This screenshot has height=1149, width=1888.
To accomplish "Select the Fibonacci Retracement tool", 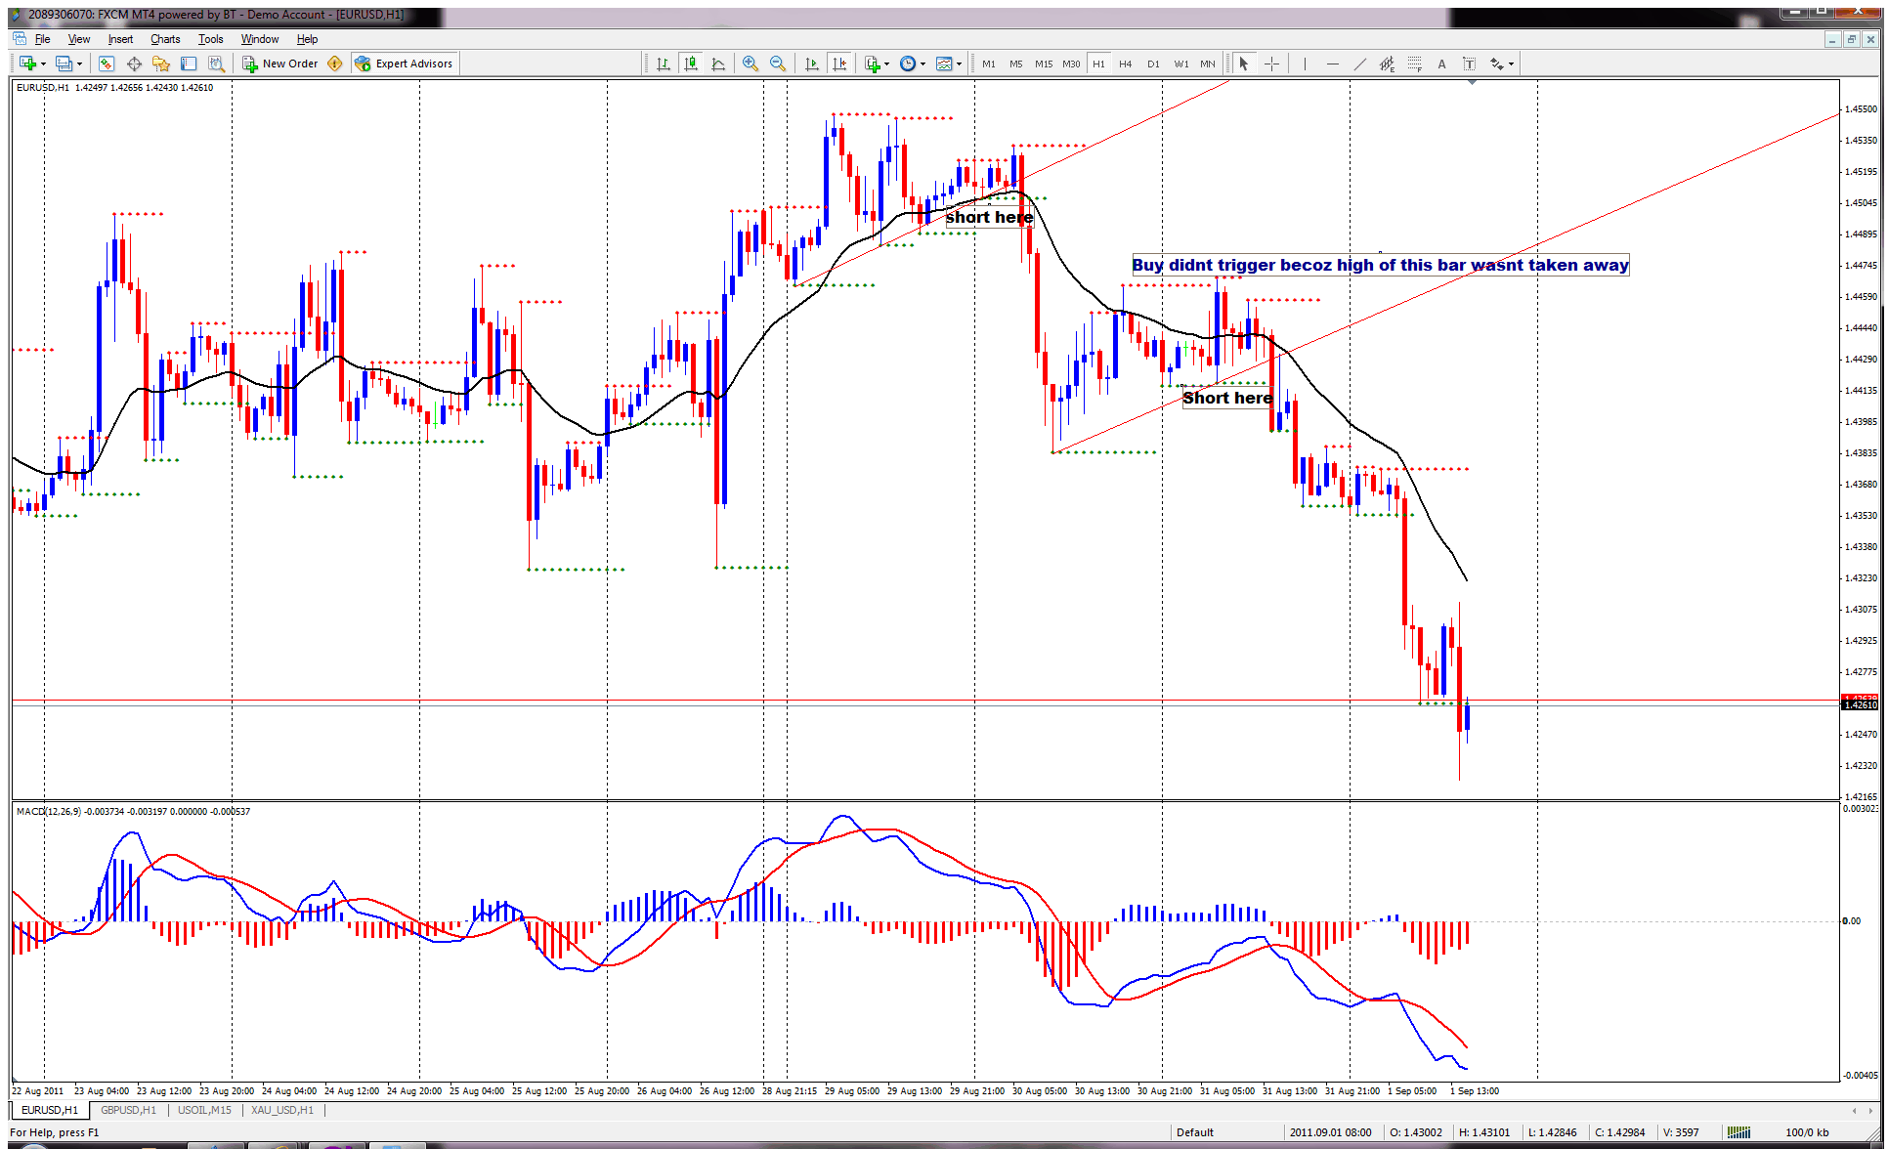I will point(1414,64).
